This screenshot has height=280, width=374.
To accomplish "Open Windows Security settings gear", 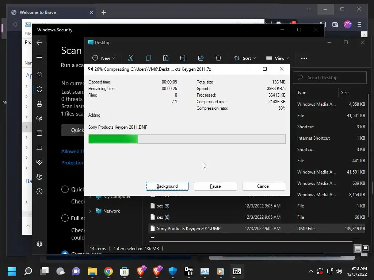I will coord(39,244).
